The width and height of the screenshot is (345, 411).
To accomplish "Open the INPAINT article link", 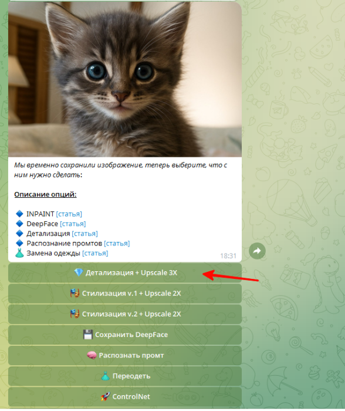I will 69,214.
